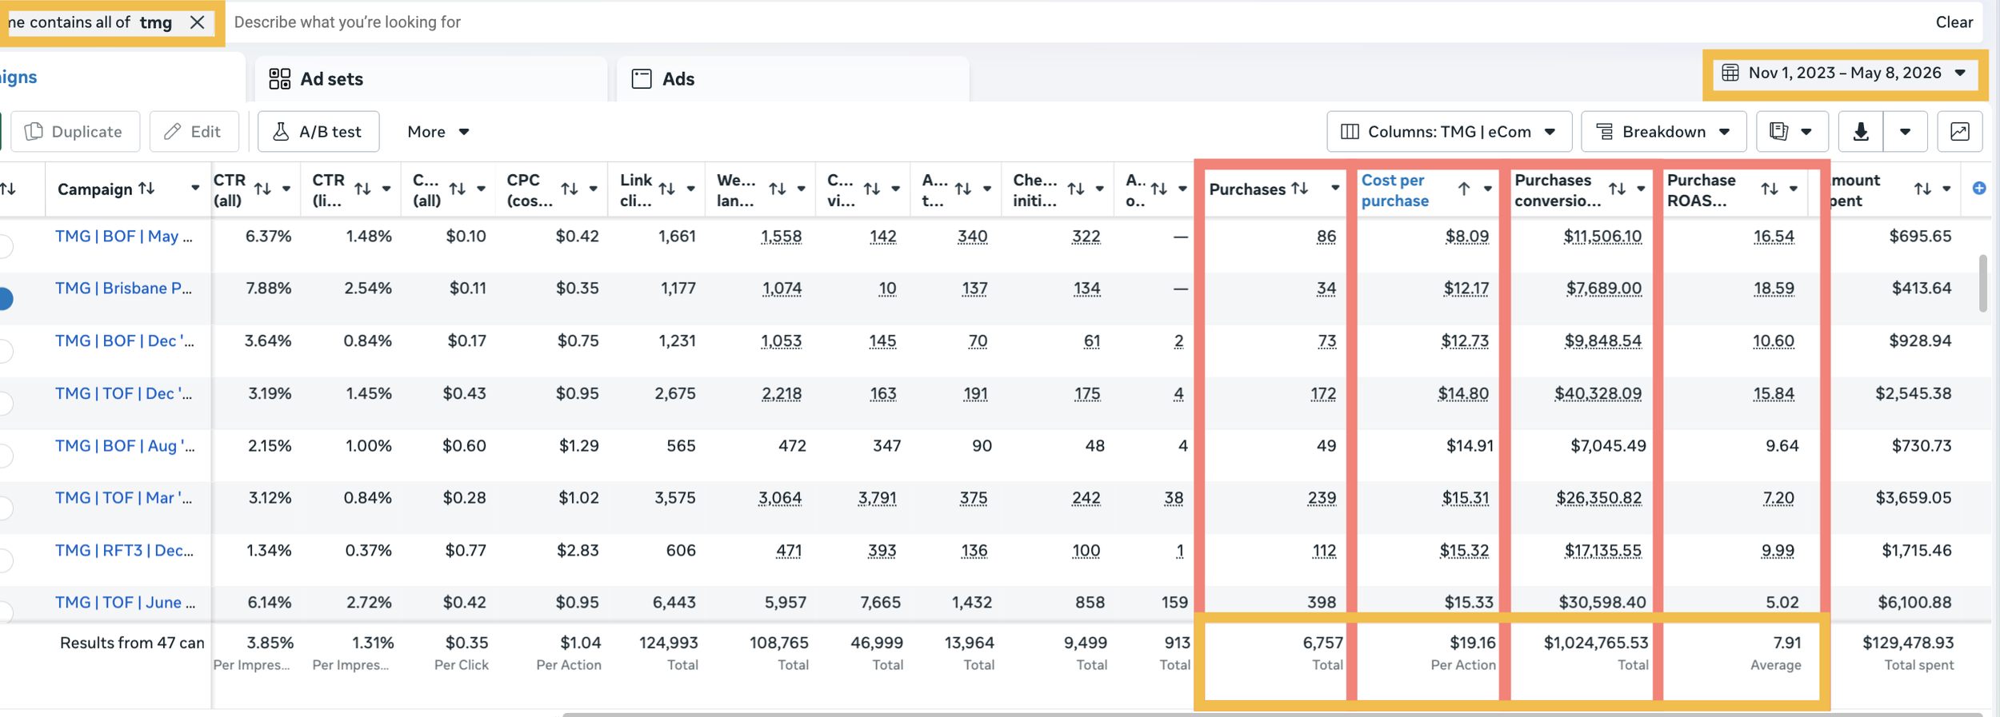Screen dimensions: 2000x717
Task: Click the Cost per purchase sort arrow
Action: (1463, 189)
